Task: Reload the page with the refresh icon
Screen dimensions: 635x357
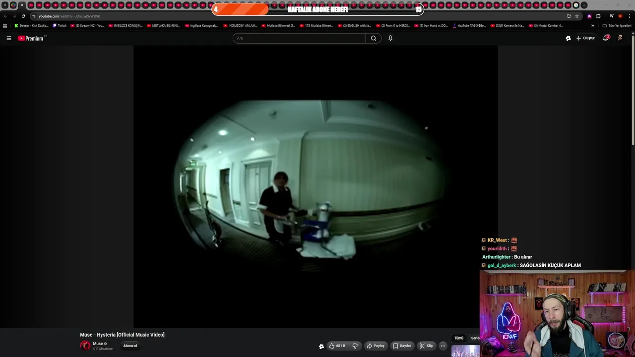Action: point(23,16)
